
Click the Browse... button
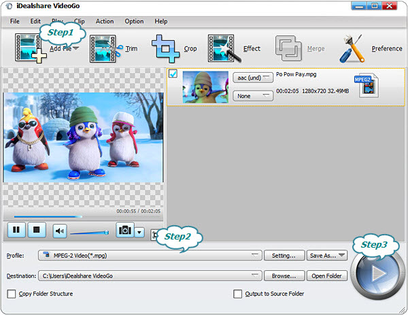coord(284,276)
